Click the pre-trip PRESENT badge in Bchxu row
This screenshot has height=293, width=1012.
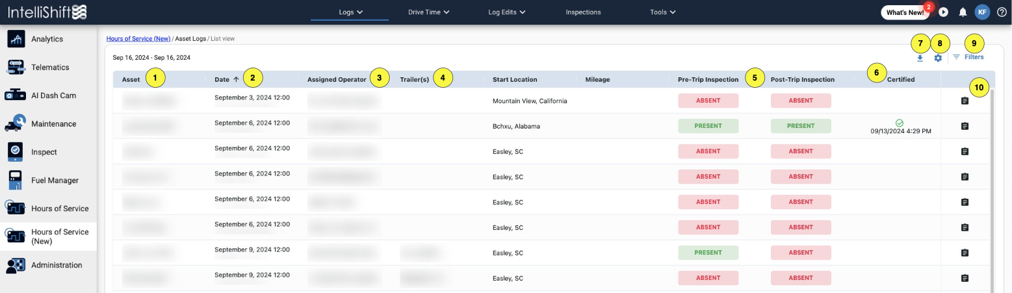(708, 126)
